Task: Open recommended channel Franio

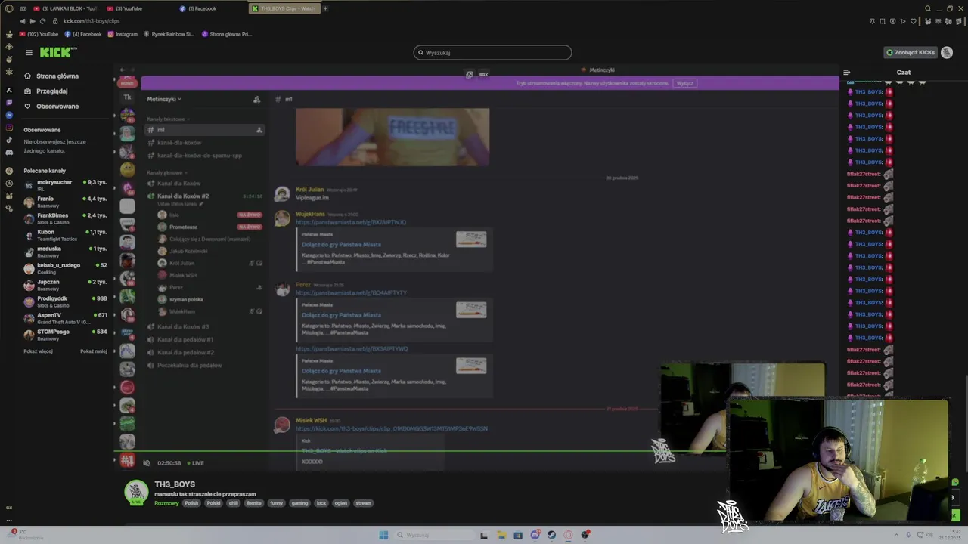Action: 66,200
